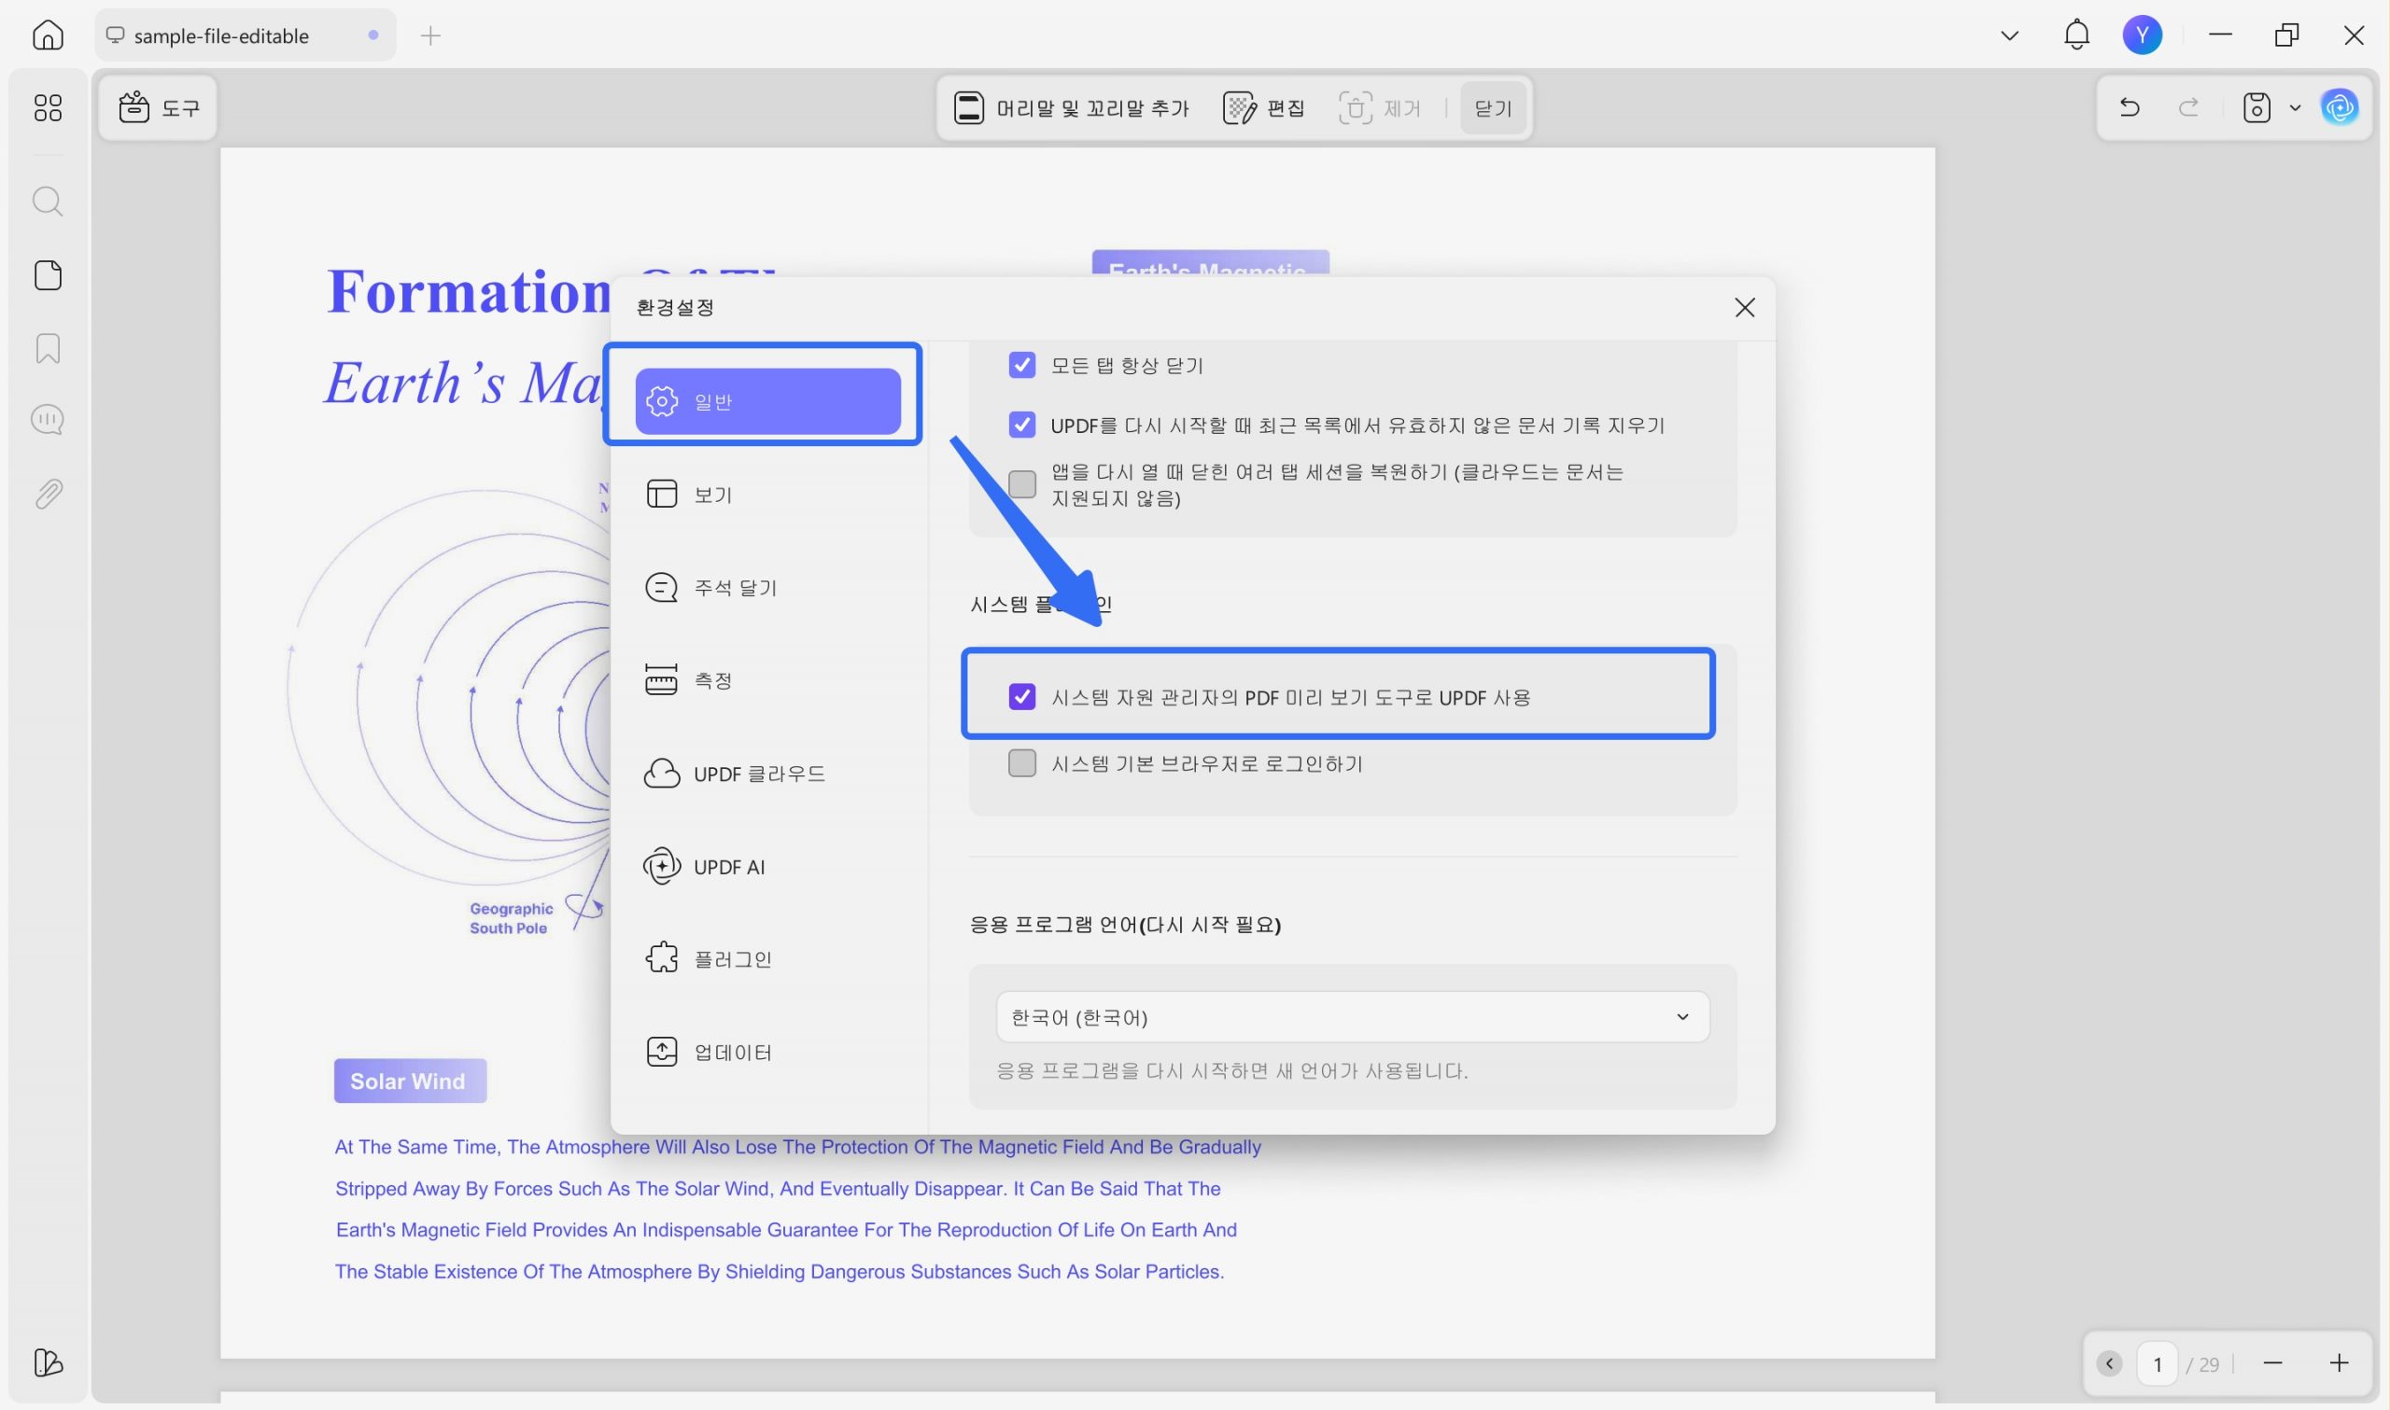Open the page panel icon in sidebar

[48, 275]
